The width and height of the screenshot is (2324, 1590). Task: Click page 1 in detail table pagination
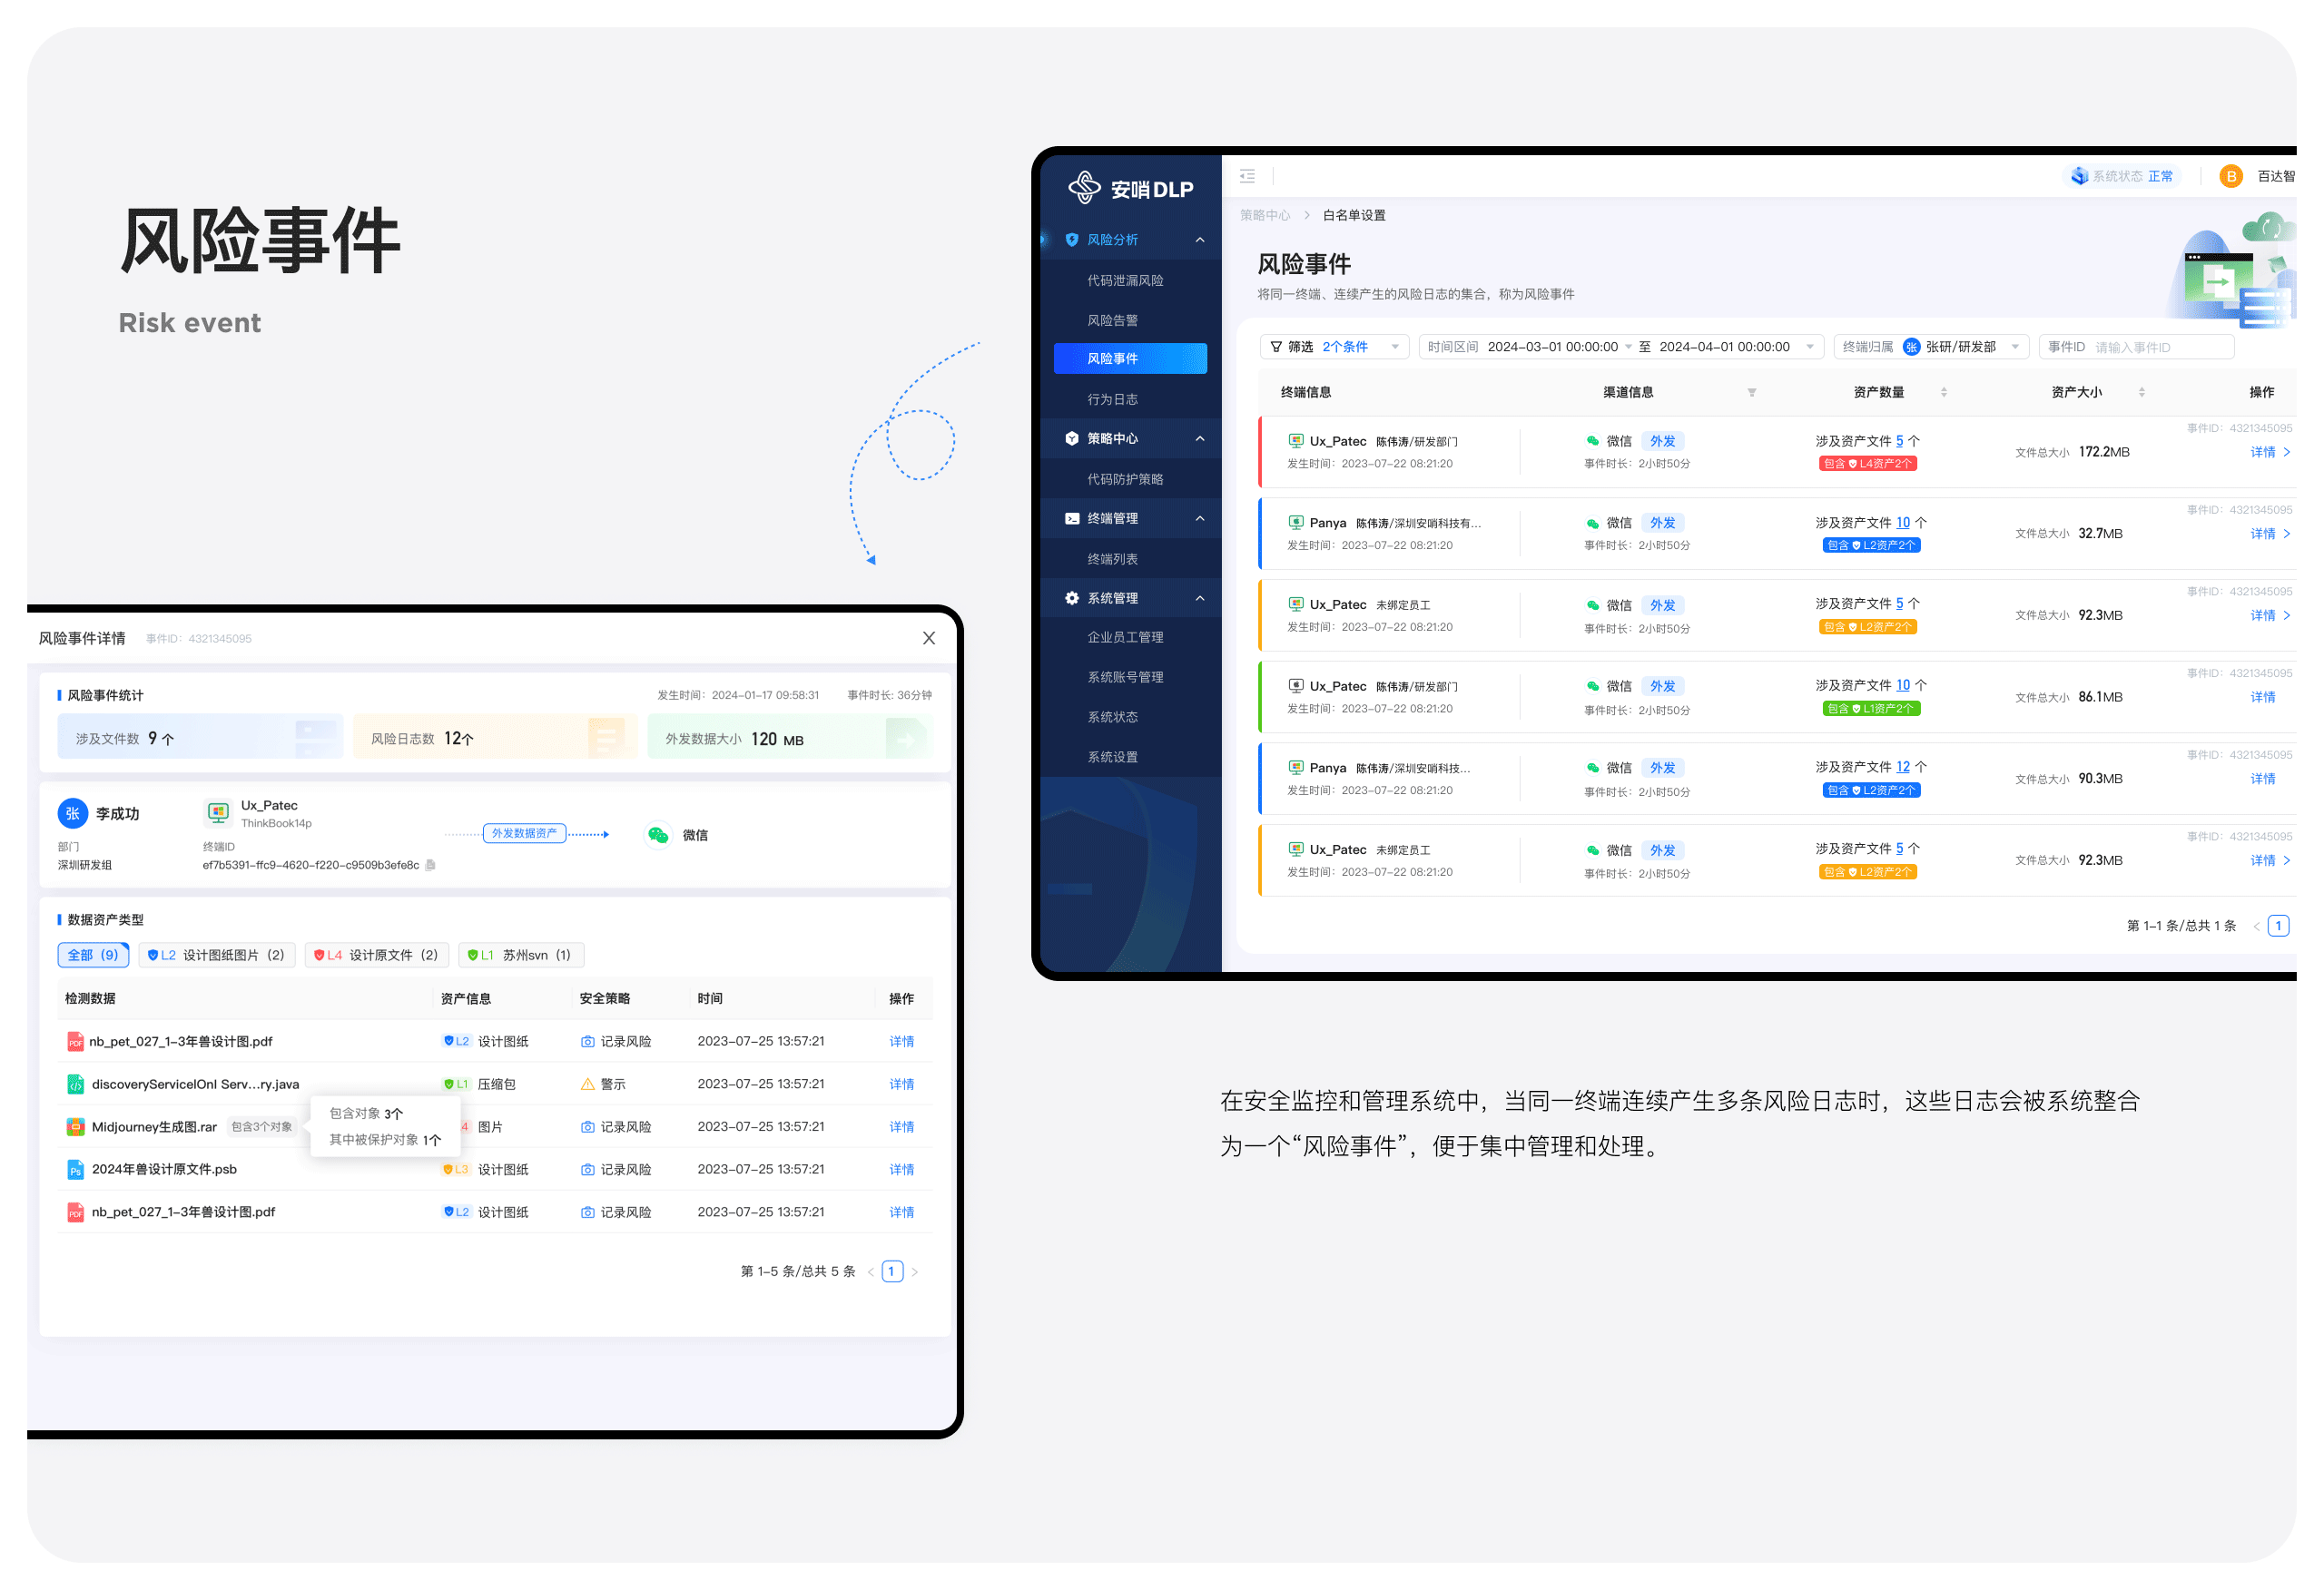[x=892, y=1272]
